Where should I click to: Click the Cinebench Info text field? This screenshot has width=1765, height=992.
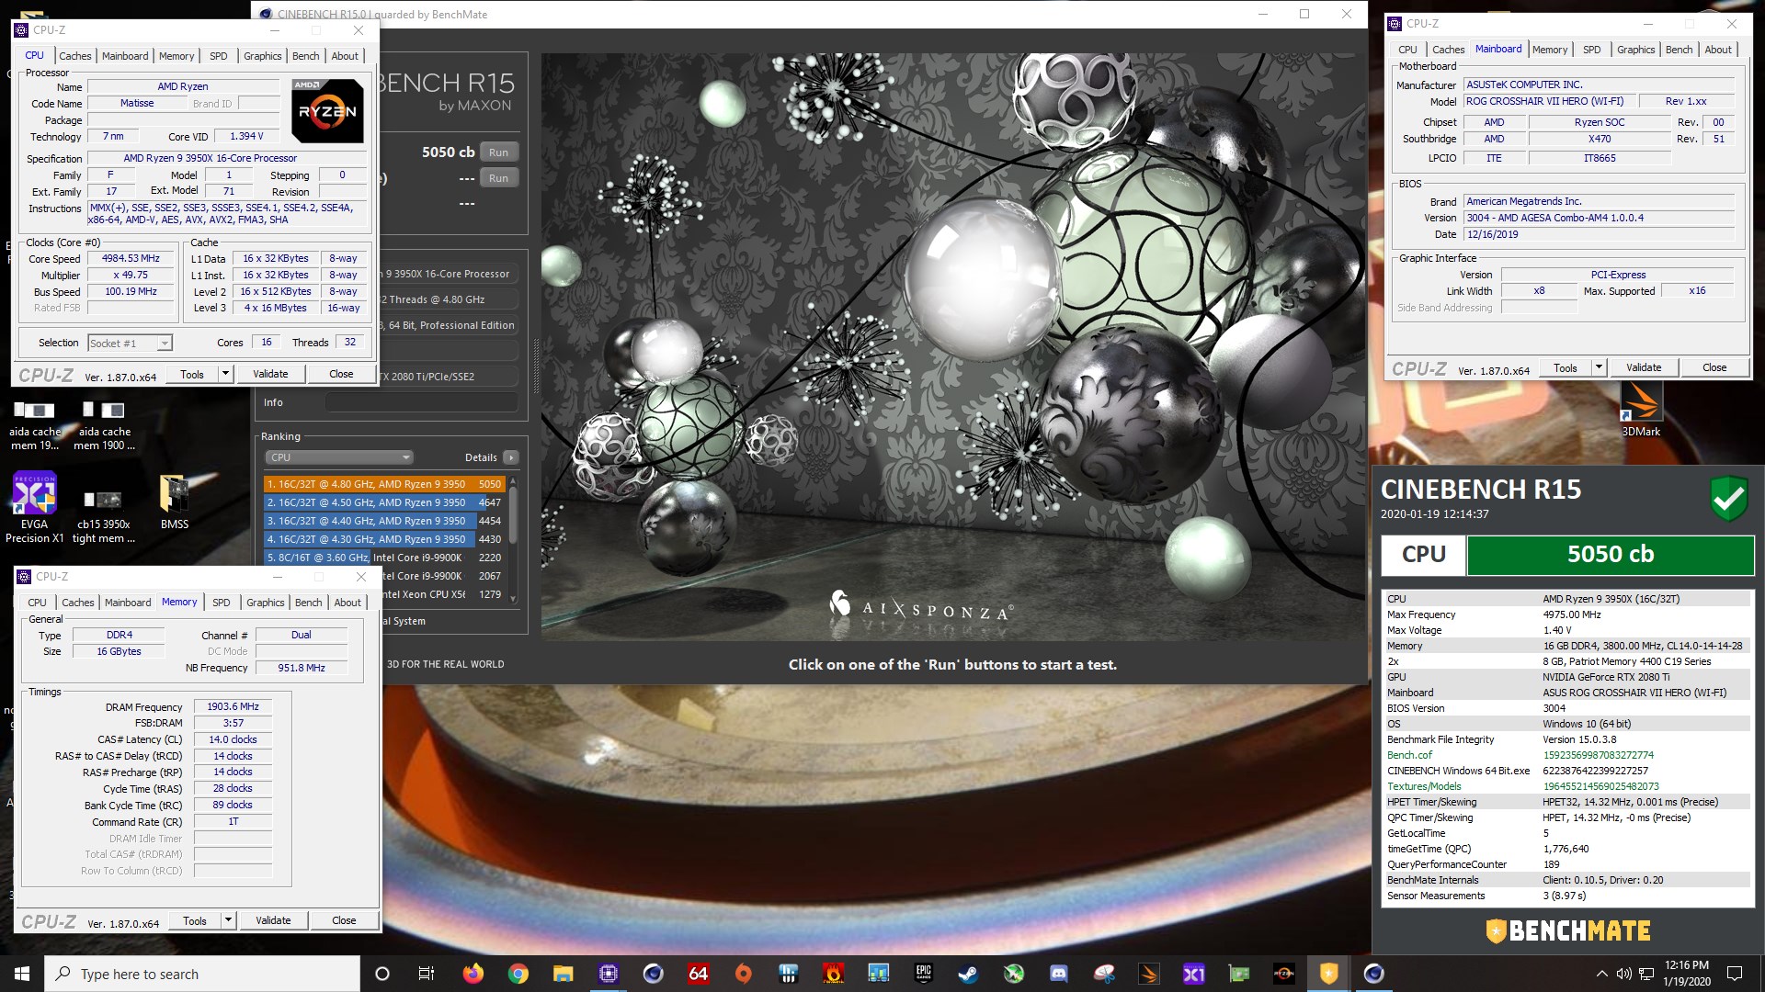click(x=421, y=402)
